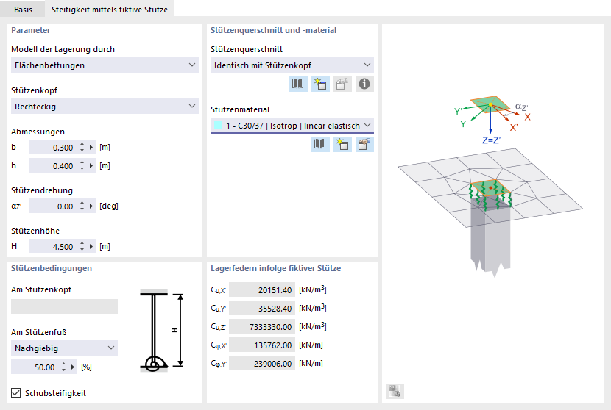Click the h dimension input 0.400
Screen dimensions: 611x410
53,166
